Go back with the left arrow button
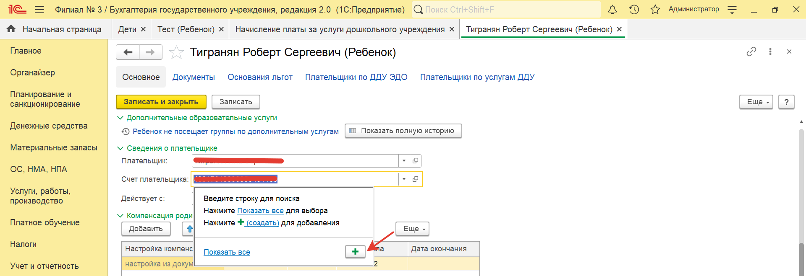806x276 pixels. coord(128,52)
